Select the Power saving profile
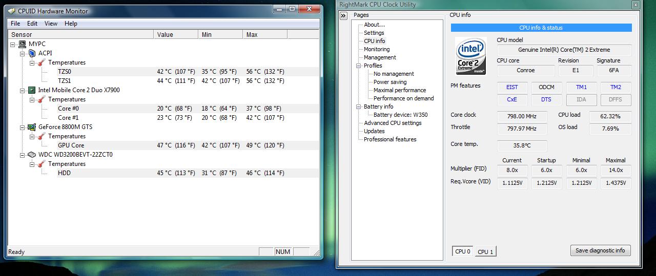 click(390, 82)
